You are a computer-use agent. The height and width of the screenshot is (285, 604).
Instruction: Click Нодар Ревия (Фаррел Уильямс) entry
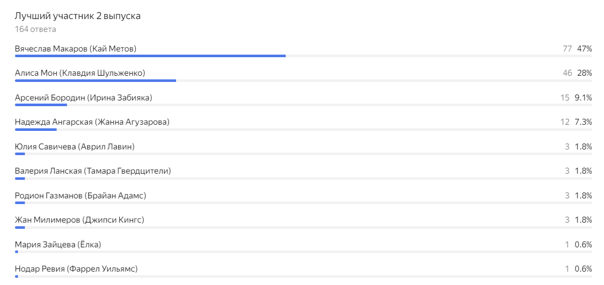[76, 269]
